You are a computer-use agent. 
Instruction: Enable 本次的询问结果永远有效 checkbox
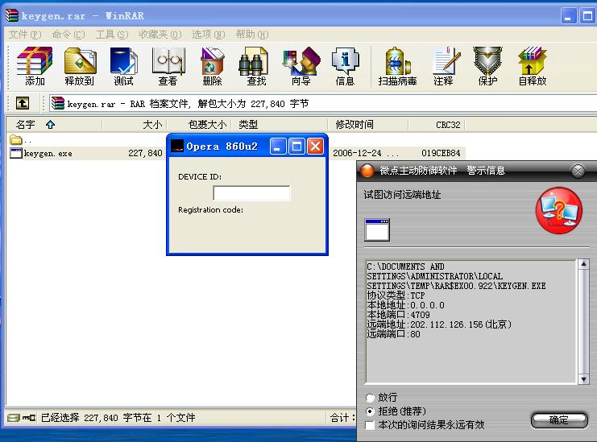pos(371,424)
